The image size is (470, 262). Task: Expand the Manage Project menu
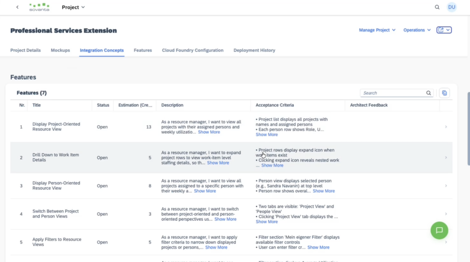(377, 30)
